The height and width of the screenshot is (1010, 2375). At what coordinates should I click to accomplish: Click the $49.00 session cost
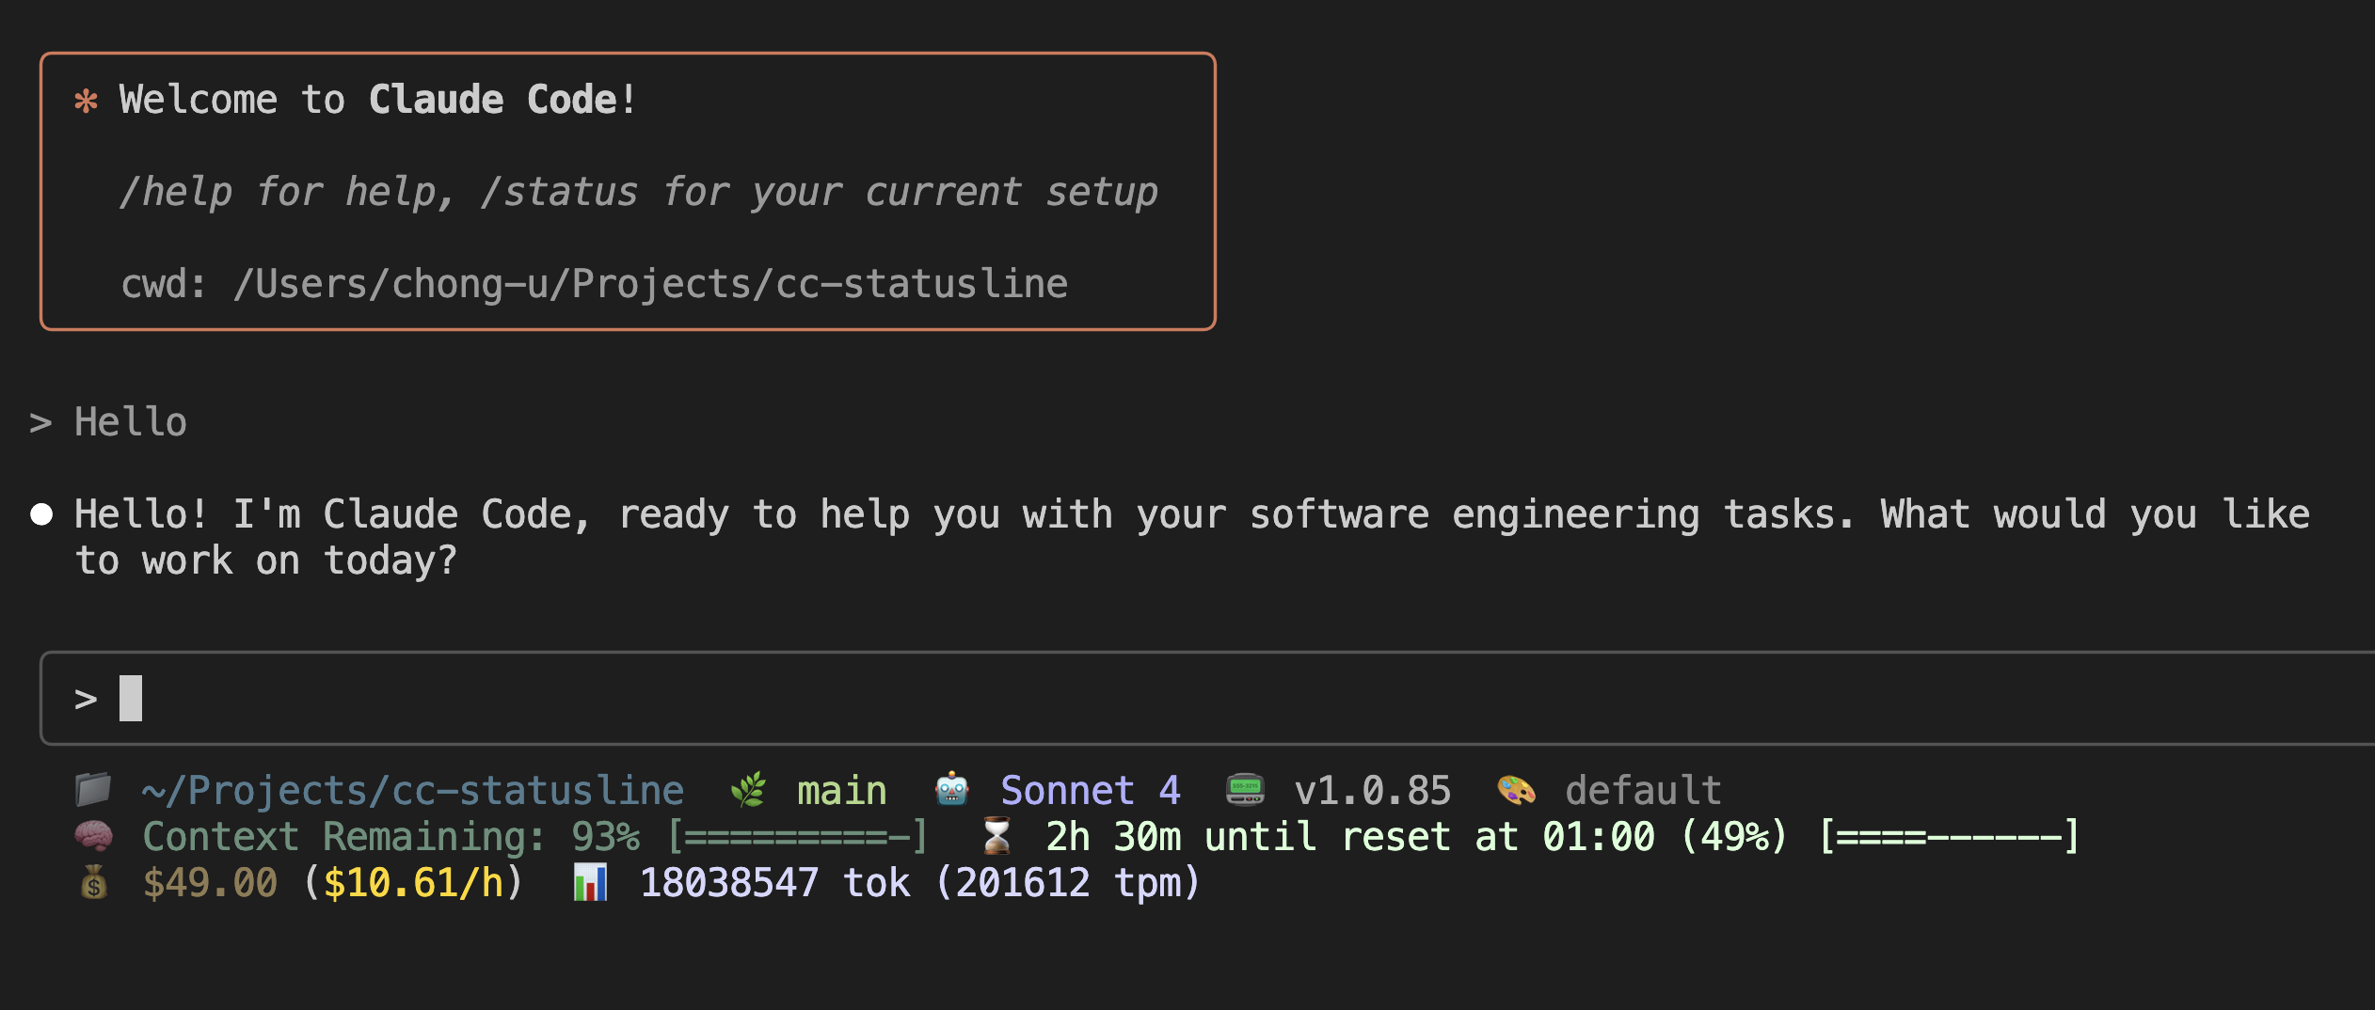pyautogui.click(x=210, y=883)
